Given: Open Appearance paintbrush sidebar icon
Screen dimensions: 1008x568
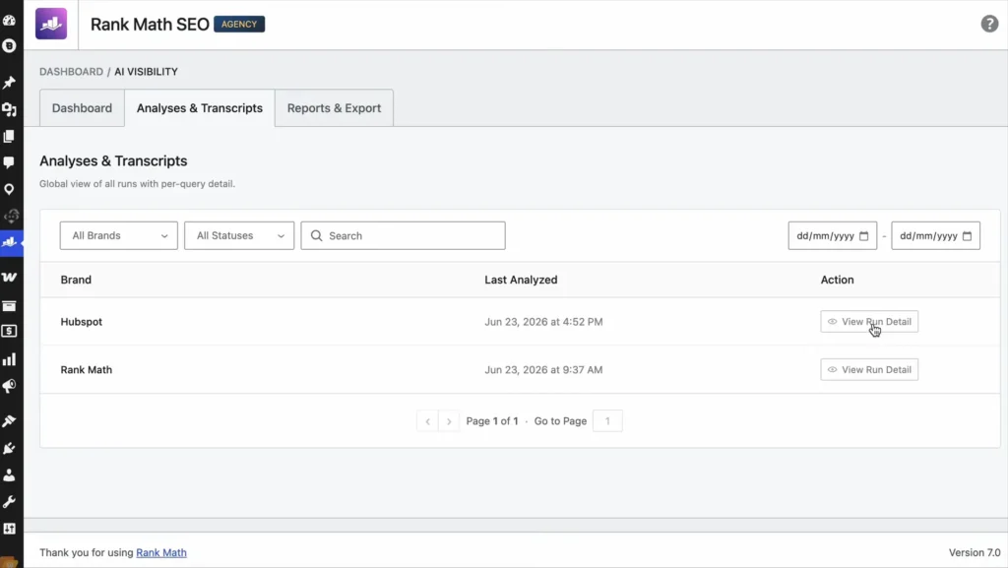Looking at the screenshot, I should [9, 421].
